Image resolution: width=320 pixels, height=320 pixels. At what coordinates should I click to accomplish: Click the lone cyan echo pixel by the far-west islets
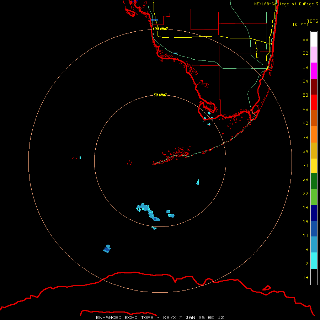(80, 158)
